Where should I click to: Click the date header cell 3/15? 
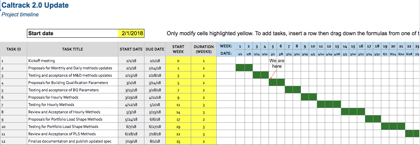[288, 54]
